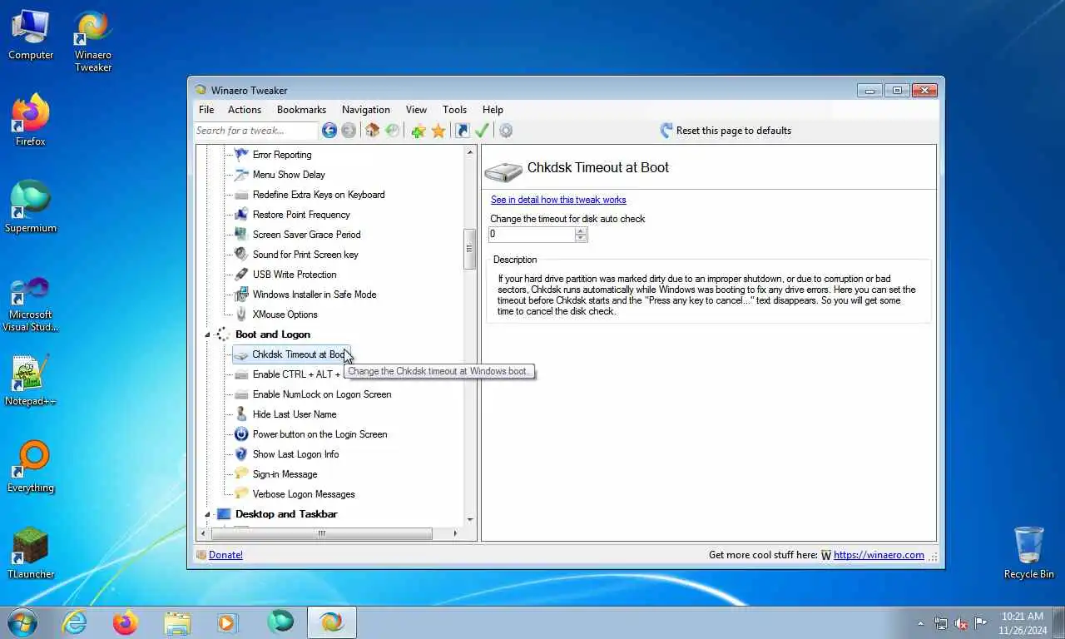This screenshot has height=639, width=1065.
Task: Apply changes with the green checkmark icon
Action: 481,131
